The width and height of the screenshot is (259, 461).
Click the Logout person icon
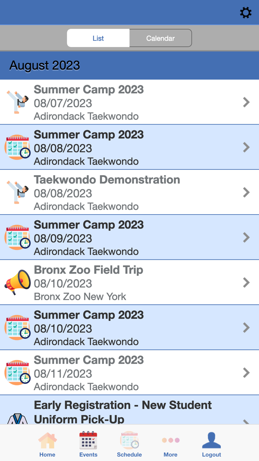point(211,443)
